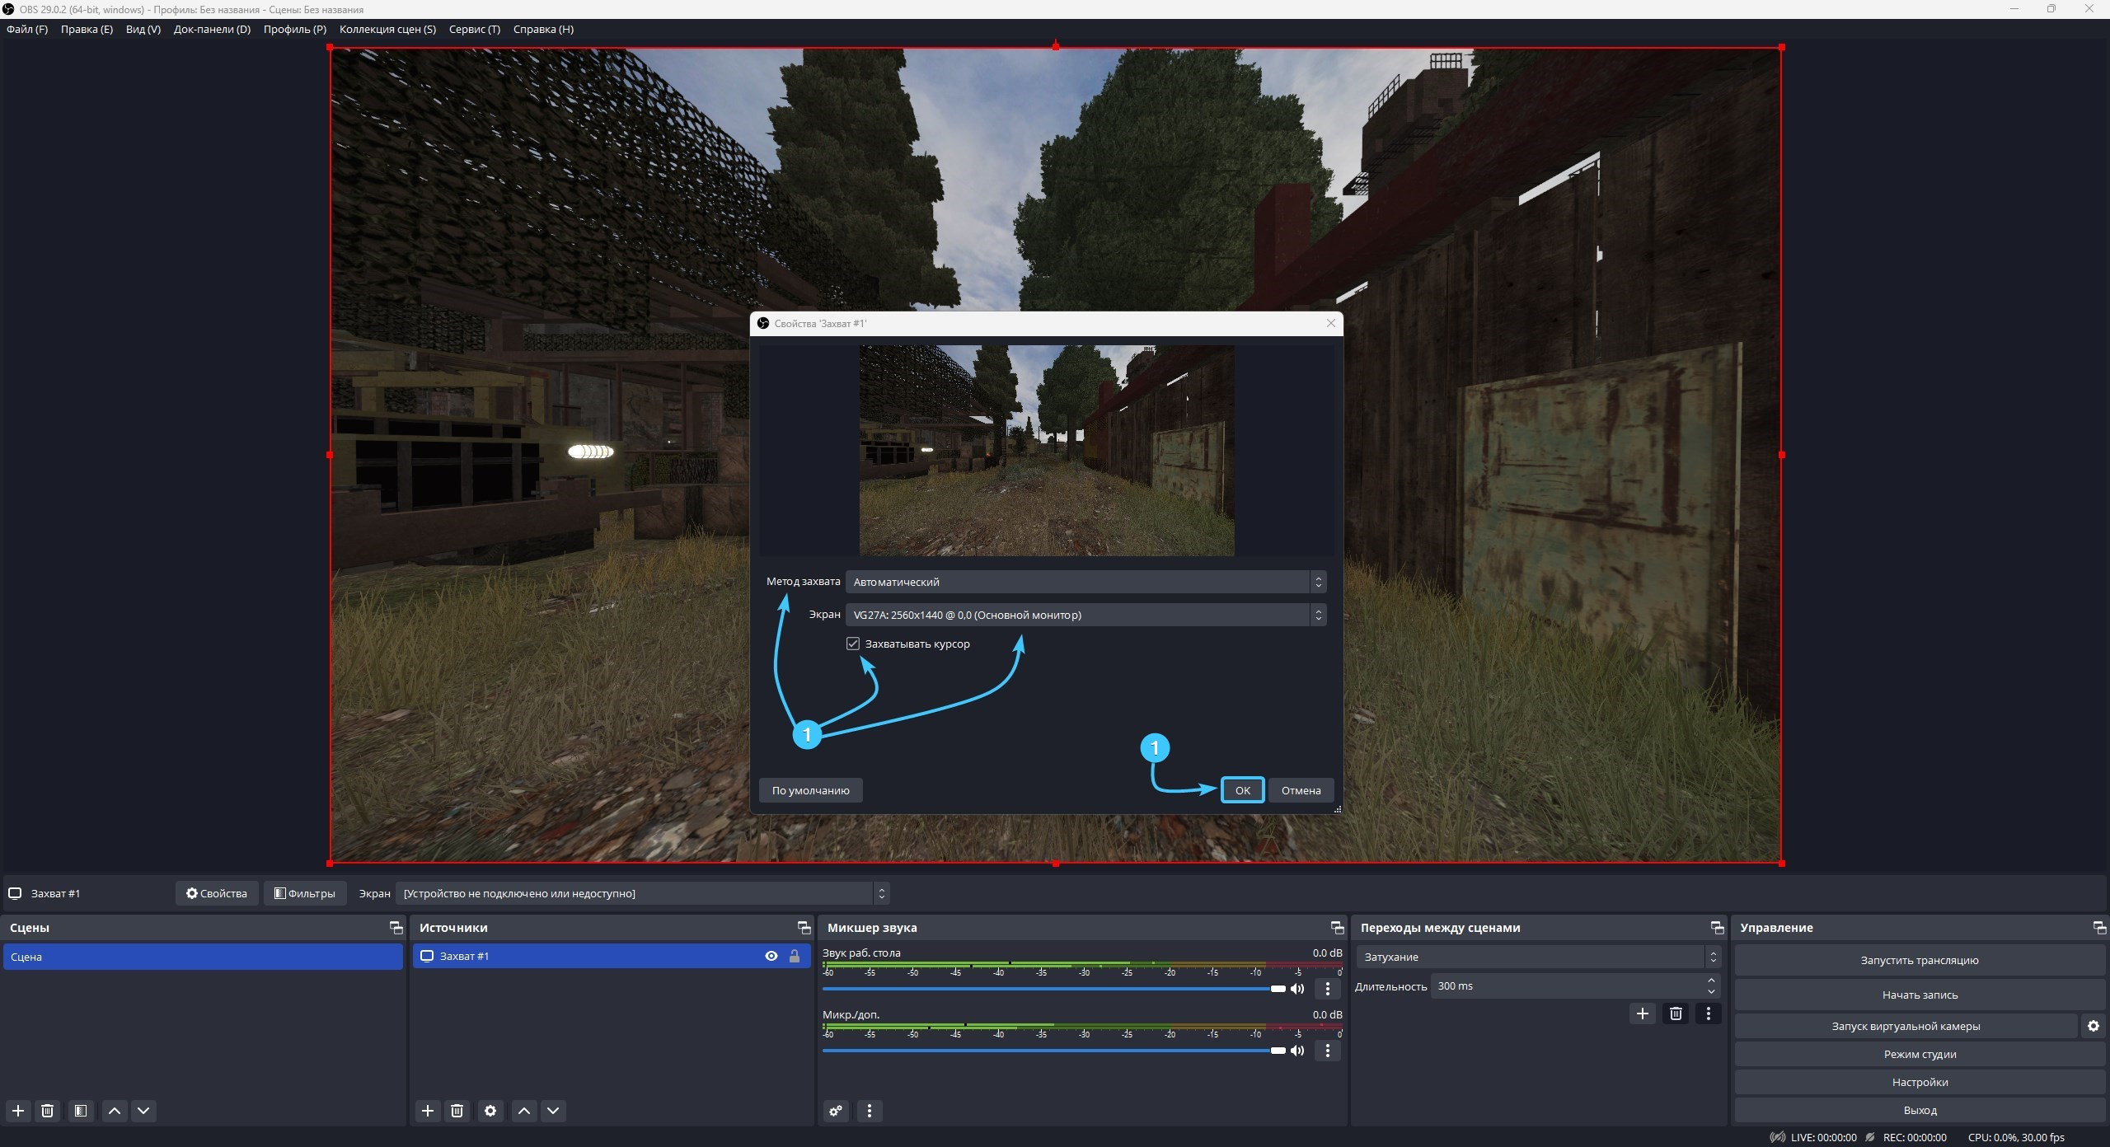Start virtual camera button

1906,1026
